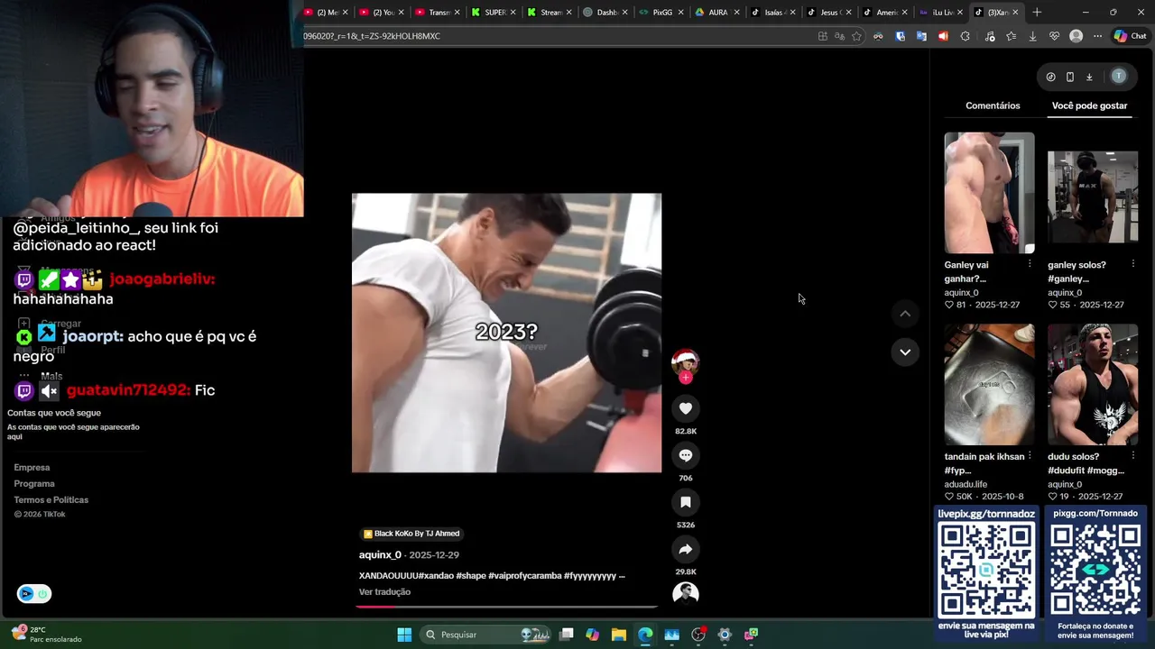Click the muted speaker icon by guatavin712492
Screen dimensions: 1155x649
pyautogui.click(x=49, y=390)
